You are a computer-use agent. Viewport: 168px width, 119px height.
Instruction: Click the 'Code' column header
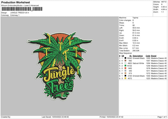[x=148, y=56]
